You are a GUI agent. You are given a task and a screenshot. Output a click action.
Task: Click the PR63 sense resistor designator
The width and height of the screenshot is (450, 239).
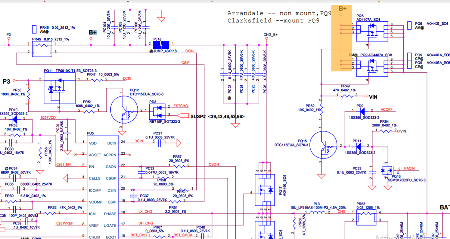(x=361, y=204)
